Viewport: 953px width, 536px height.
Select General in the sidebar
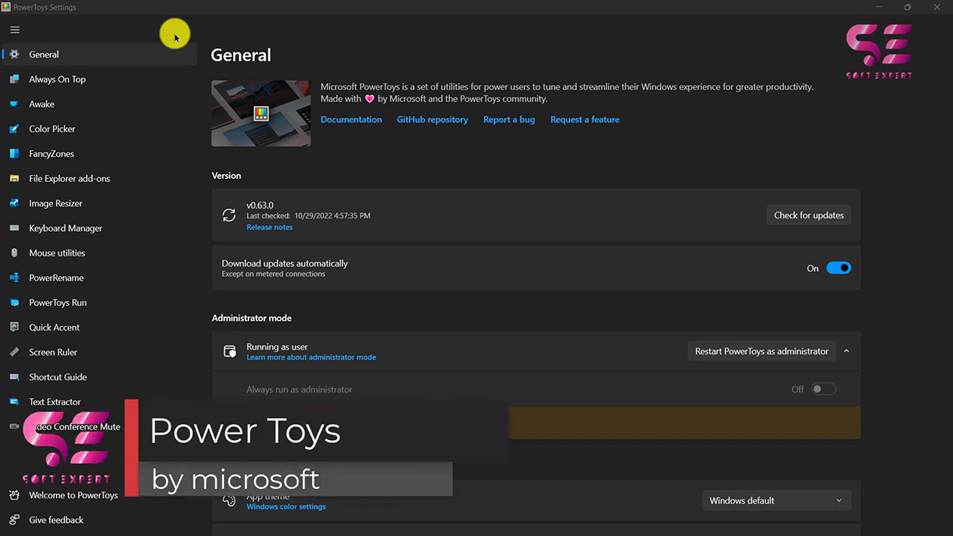(100, 54)
